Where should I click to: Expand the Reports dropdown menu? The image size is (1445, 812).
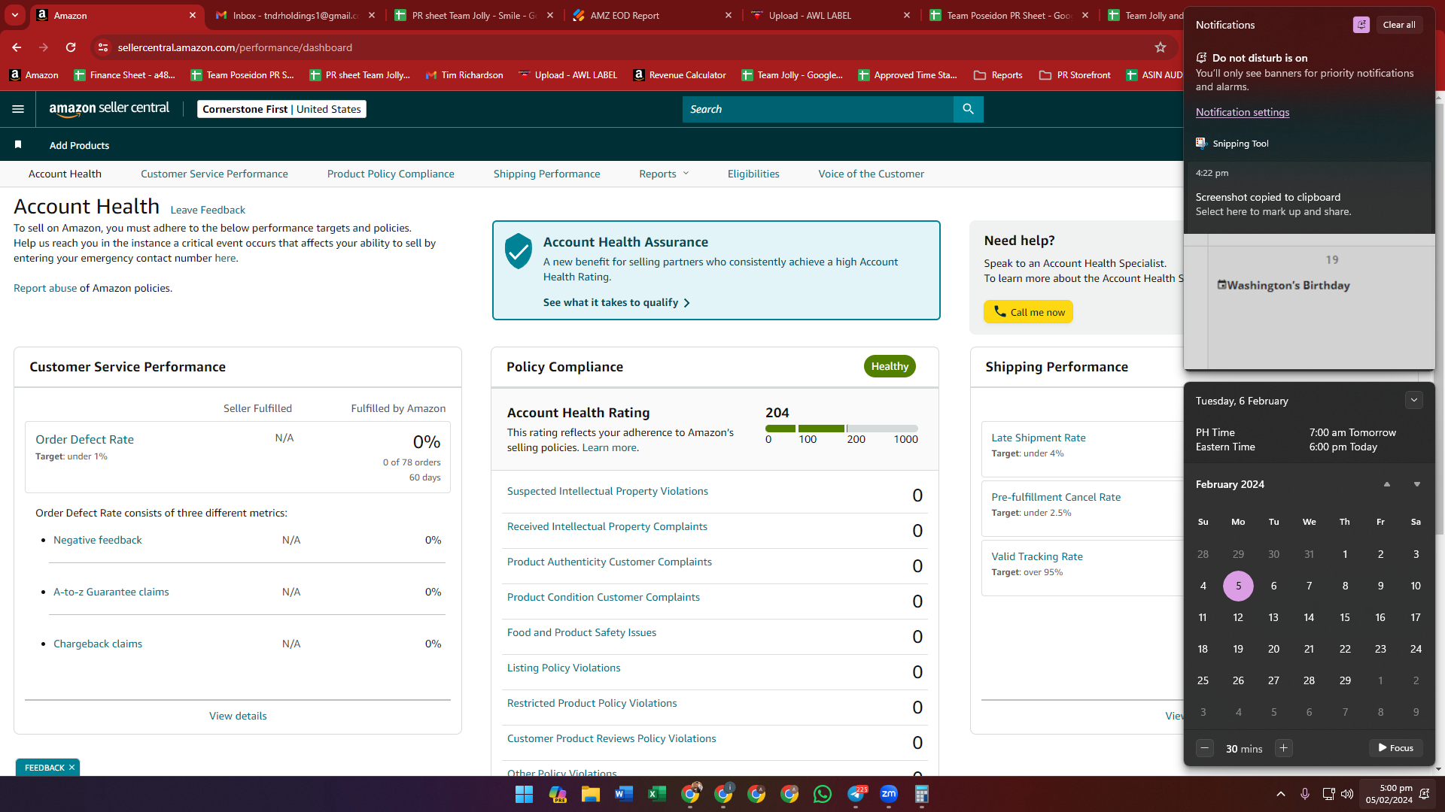coord(664,174)
